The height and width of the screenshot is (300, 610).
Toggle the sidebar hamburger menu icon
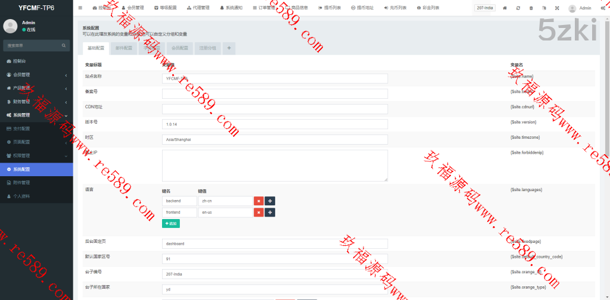[80, 8]
